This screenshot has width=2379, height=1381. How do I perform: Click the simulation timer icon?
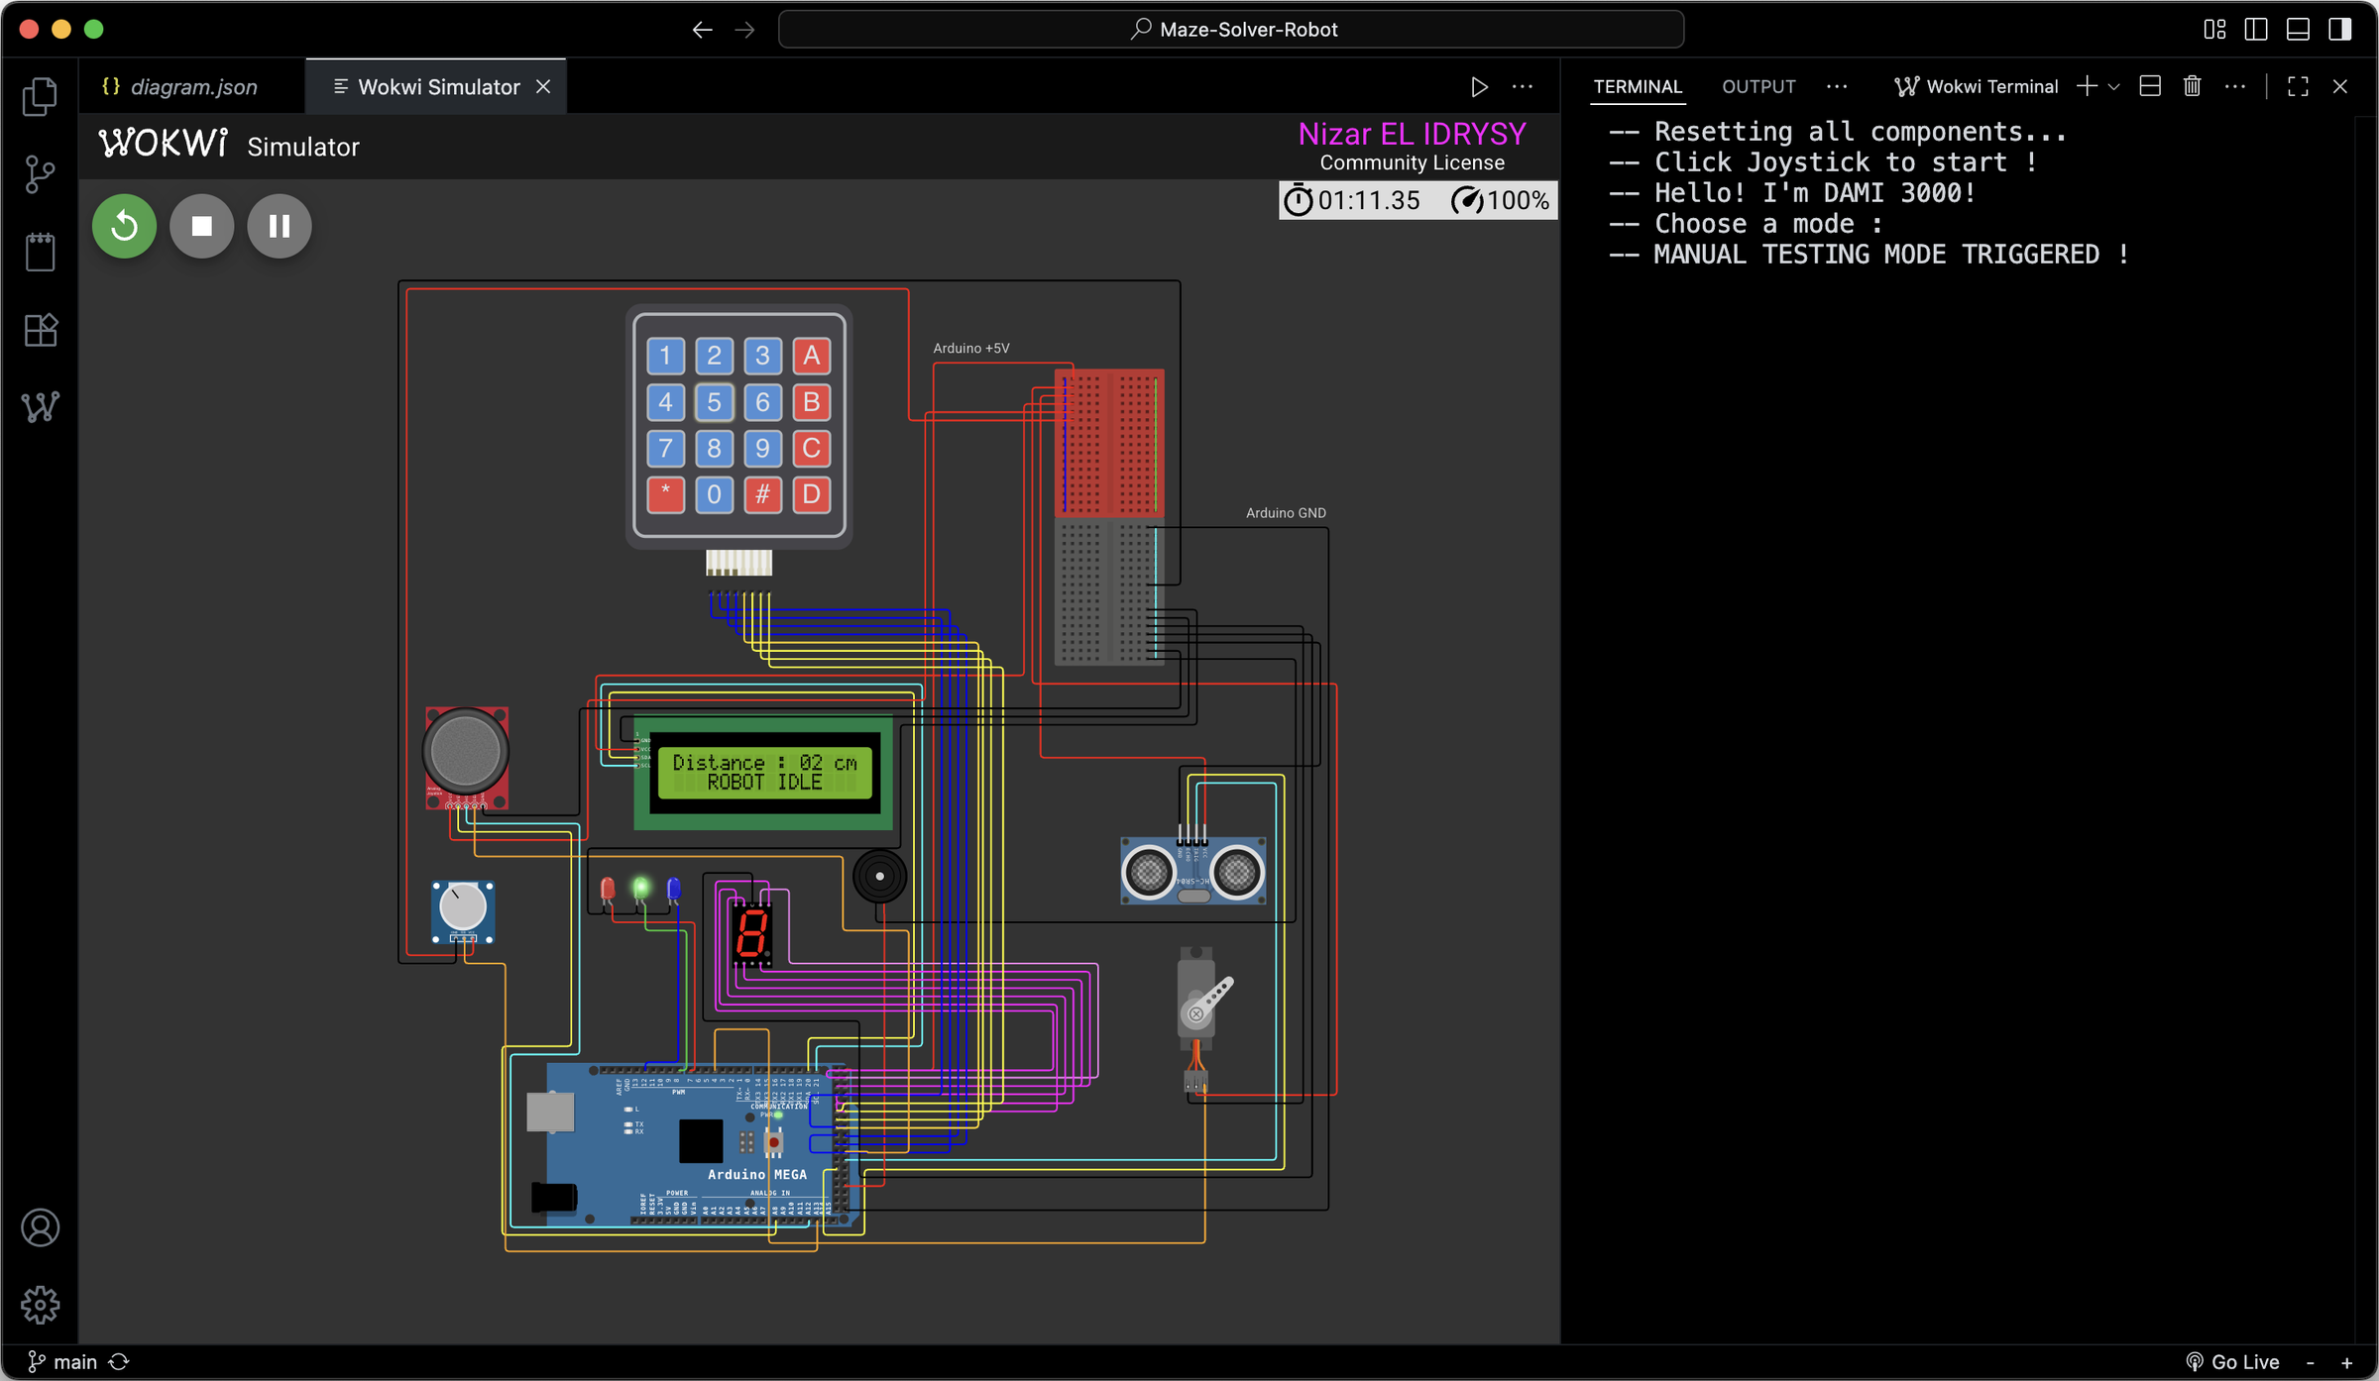pyautogui.click(x=1298, y=200)
